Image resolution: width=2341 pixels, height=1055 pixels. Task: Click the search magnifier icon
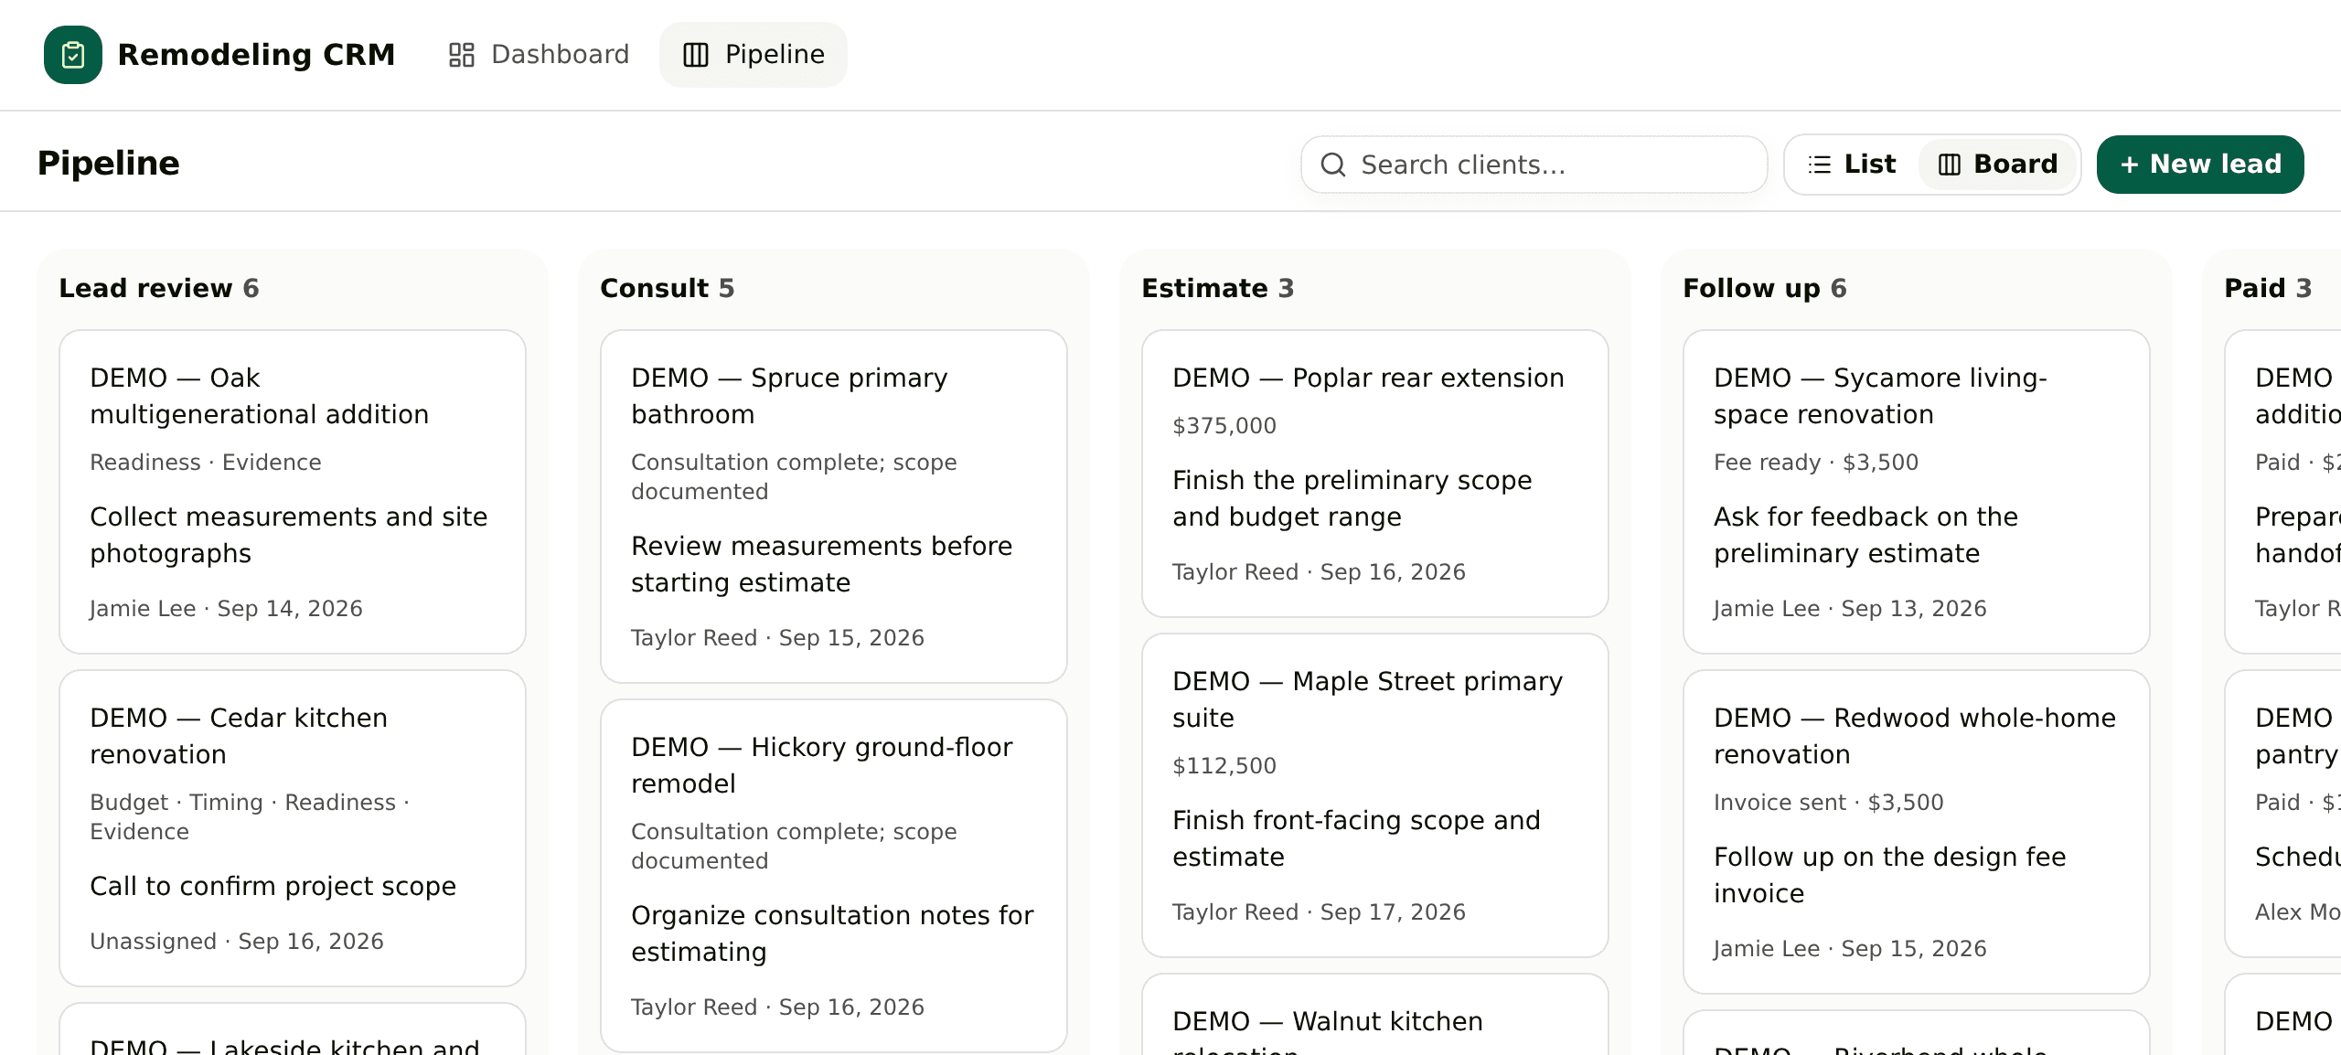click(x=1333, y=165)
